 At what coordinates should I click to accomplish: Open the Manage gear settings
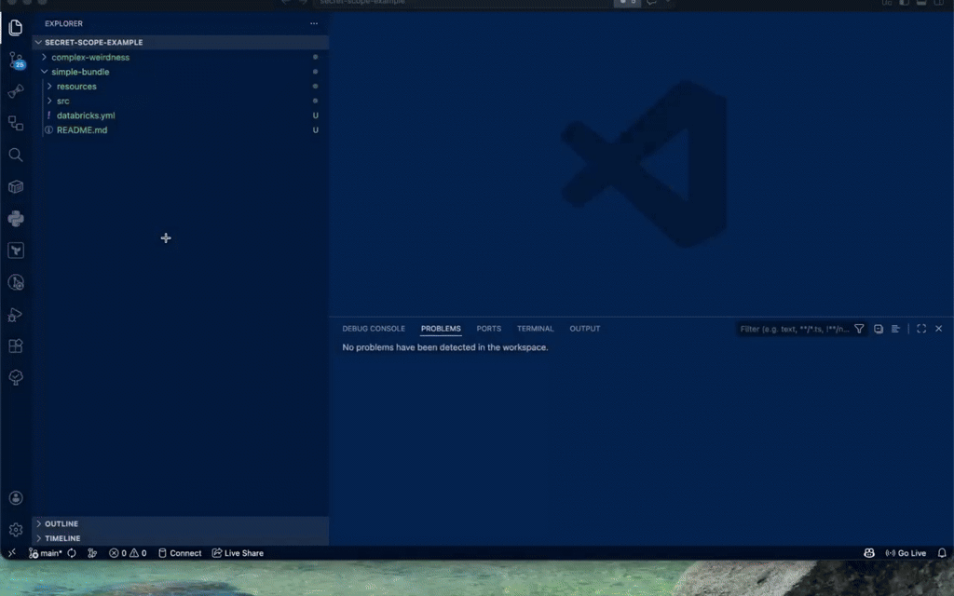tap(16, 530)
